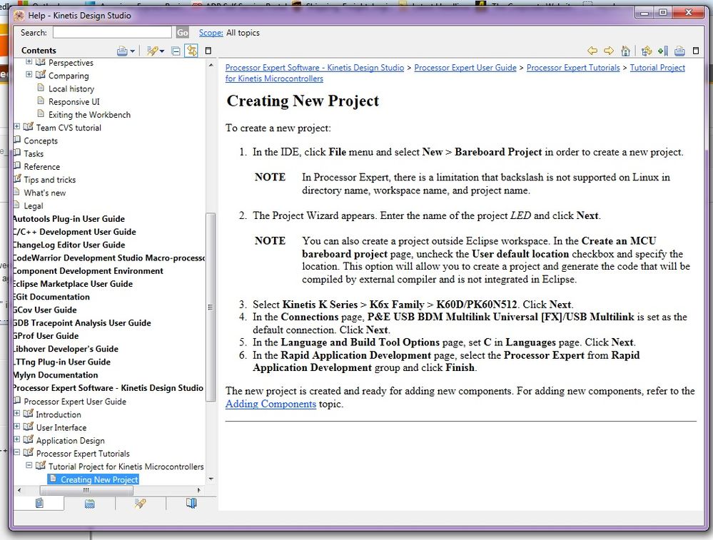Open Component Development Environment book
Image resolution: width=713 pixels, height=540 pixels.
89,271
